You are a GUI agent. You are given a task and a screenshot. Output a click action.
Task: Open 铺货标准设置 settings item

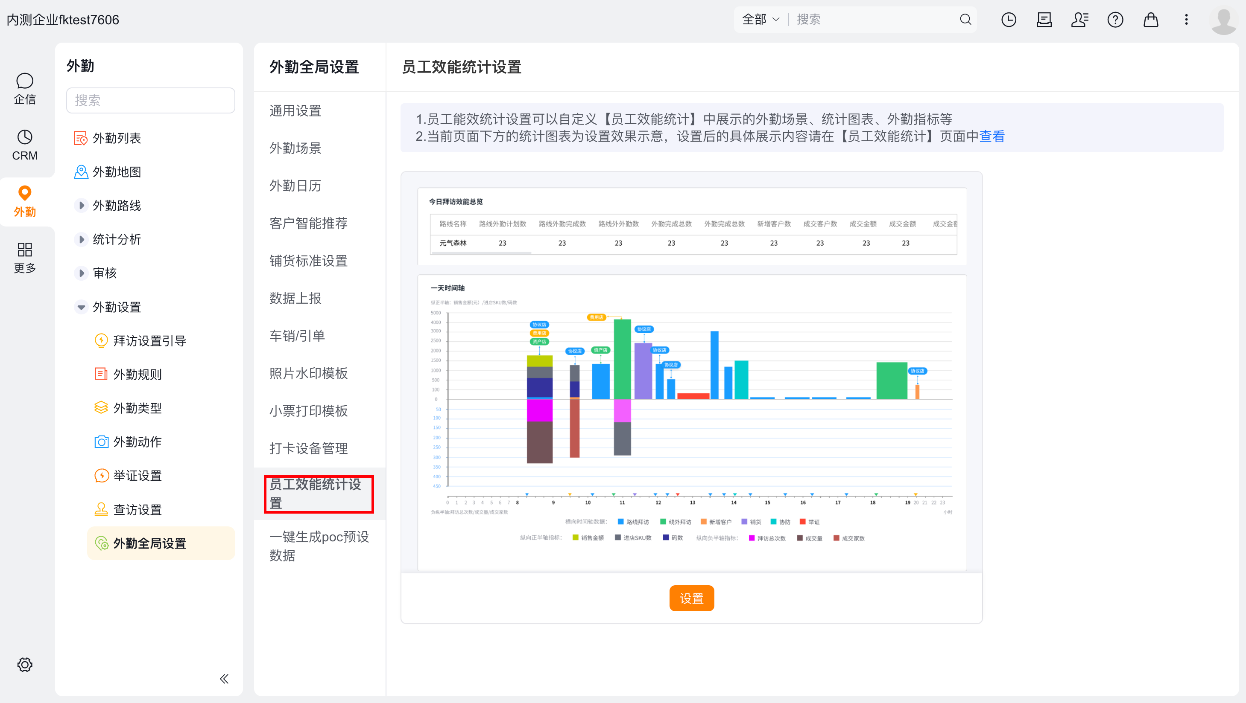pyautogui.click(x=309, y=261)
